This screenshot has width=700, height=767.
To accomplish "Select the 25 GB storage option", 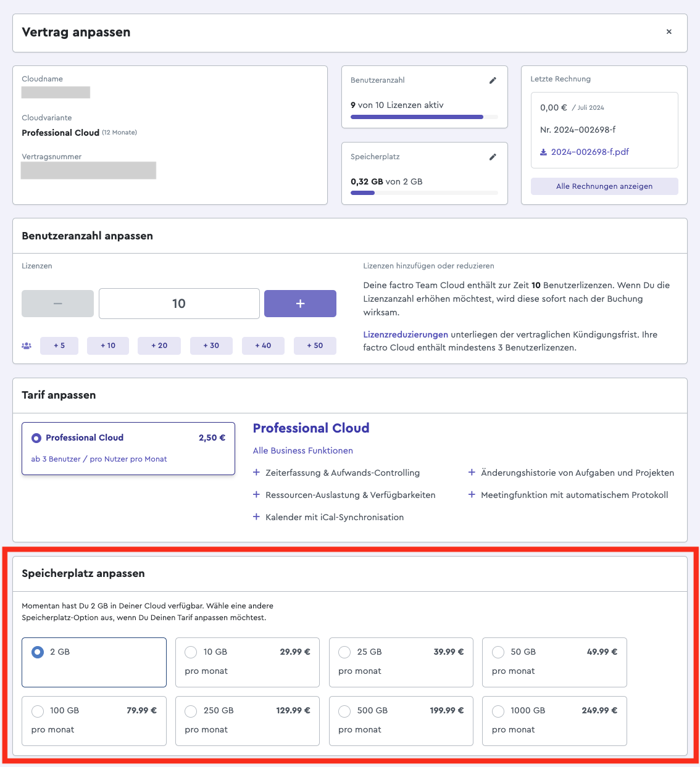I will 401,662.
